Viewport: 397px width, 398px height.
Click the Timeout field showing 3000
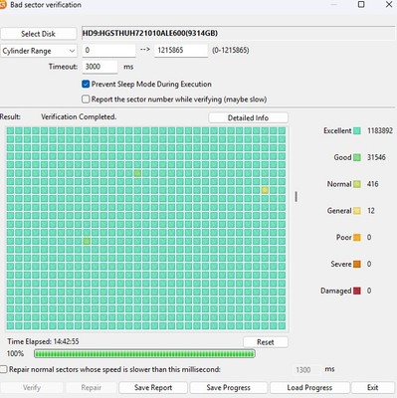(99, 67)
